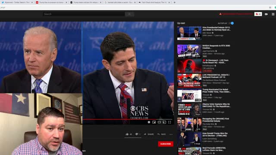Share the video
The width and height of the screenshot is (276, 155).
pyautogui.click(x=149, y=134)
